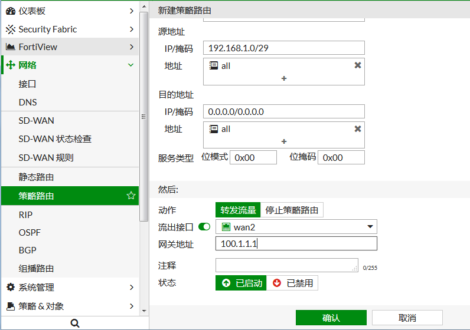Add a source address with plus icon

[284, 78]
